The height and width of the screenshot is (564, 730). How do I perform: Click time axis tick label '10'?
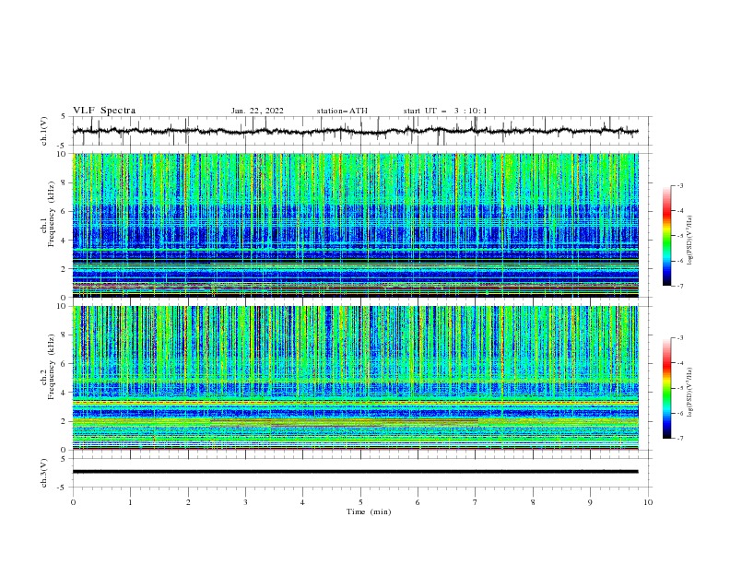648,502
